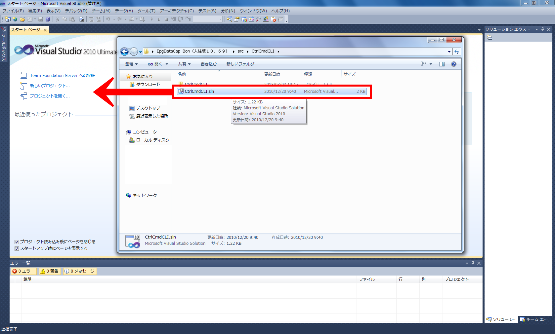555x334 pixels.
Task: Toggle the '0 警告' filter button
Action: (x=49, y=271)
